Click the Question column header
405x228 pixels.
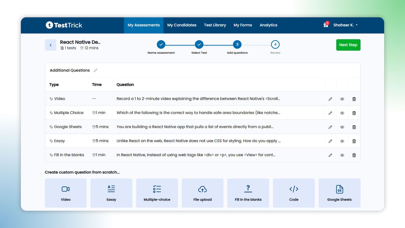pyautogui.click(x=125, y=85)
